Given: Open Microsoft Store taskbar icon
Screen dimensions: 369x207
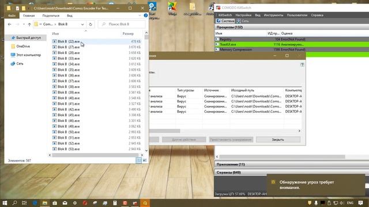Looking at the screenshot, I should (55, 203).
